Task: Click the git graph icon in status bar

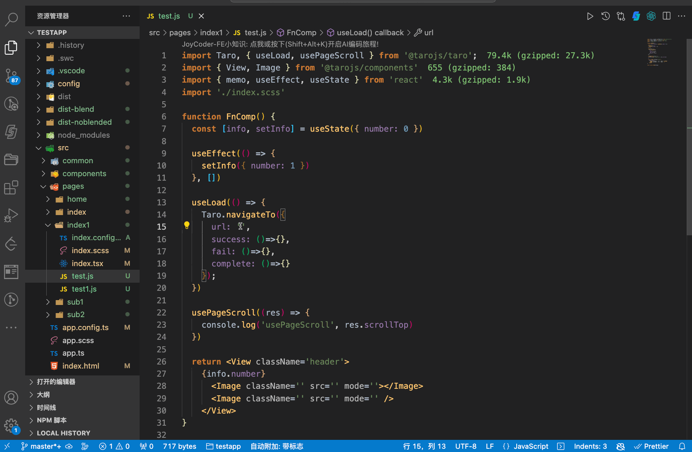Action: point(85,446)
